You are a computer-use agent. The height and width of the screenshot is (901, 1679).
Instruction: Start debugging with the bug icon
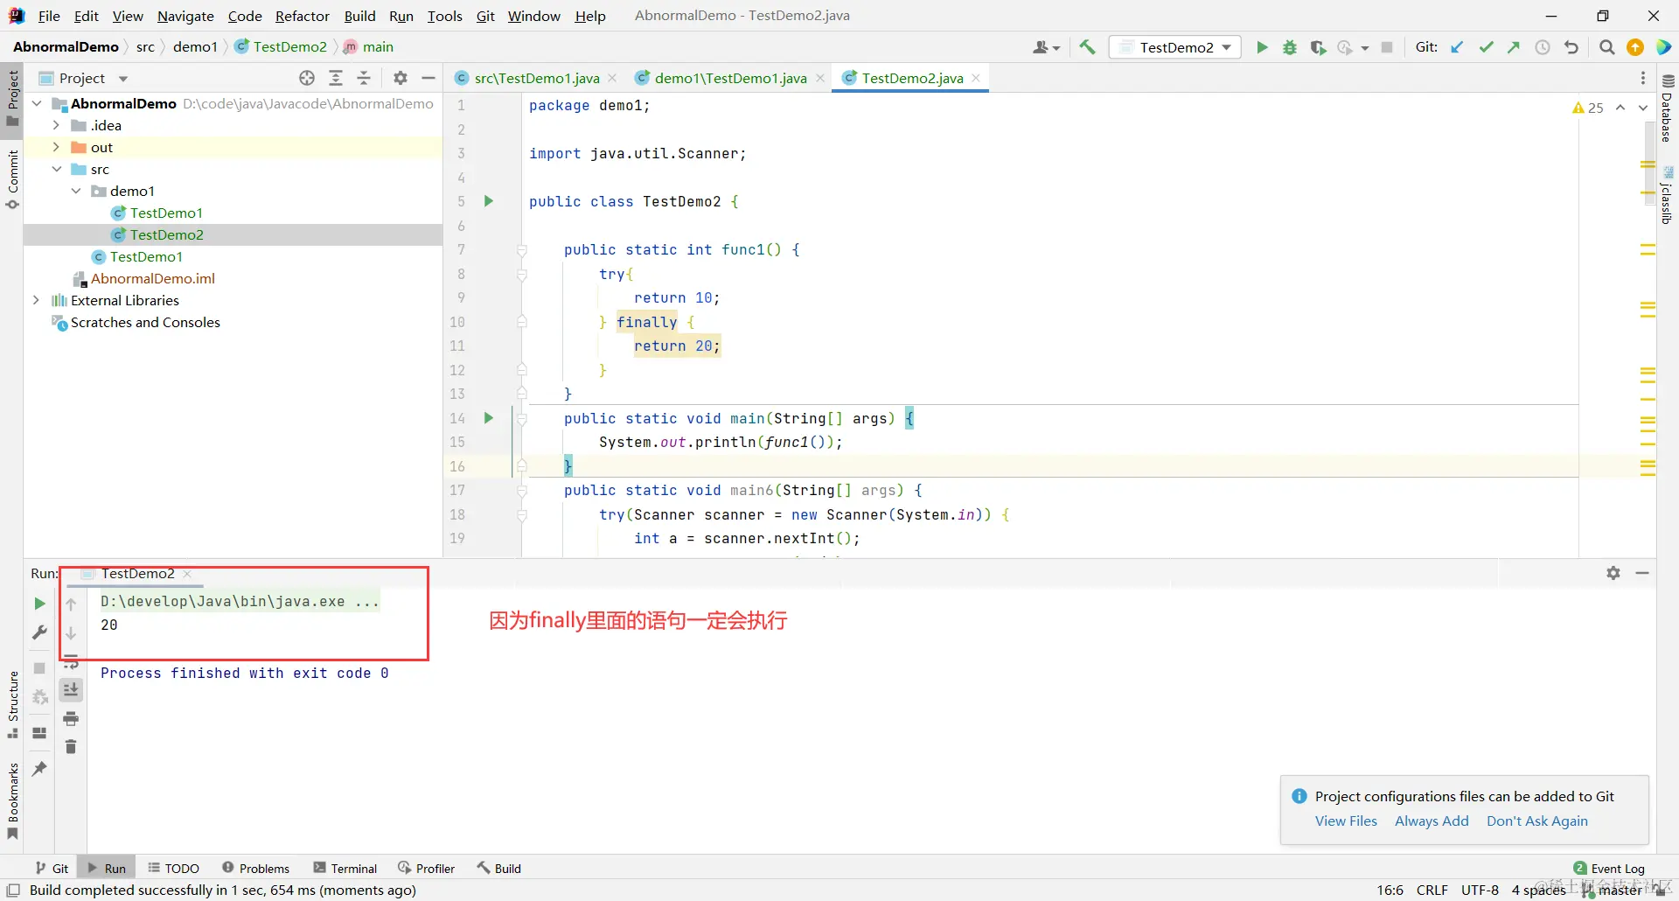coord(1290,47)
